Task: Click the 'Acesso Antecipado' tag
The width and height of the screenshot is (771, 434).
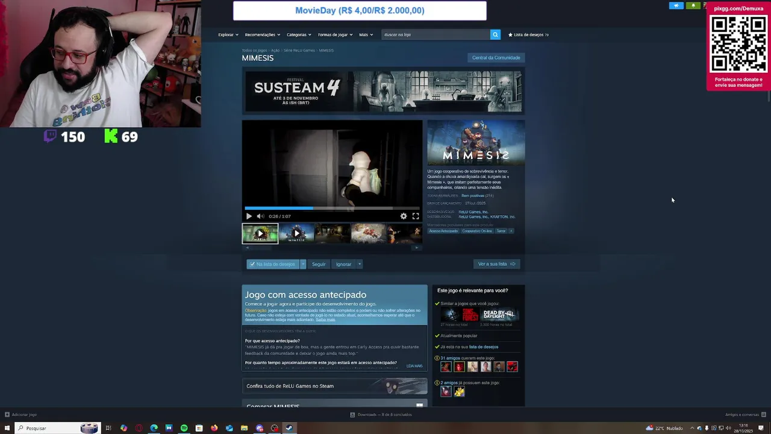Action: (x=443, y=231)
